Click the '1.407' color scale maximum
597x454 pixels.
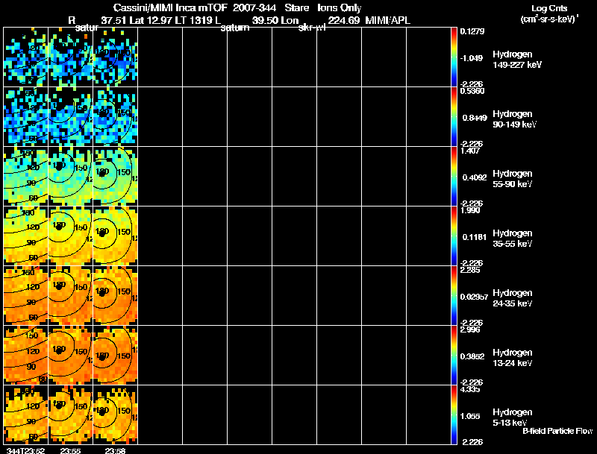tap(470, 151)
